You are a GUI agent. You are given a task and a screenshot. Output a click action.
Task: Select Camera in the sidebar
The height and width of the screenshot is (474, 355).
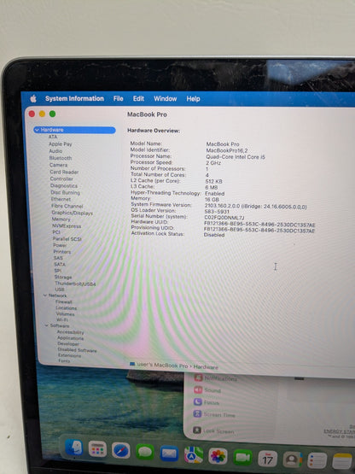point(58,165)
